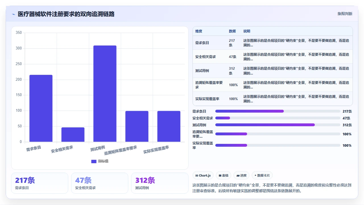Click the 47条 table value
The height and width of the screenshot is (205, 364).
[x=233, y=57]
